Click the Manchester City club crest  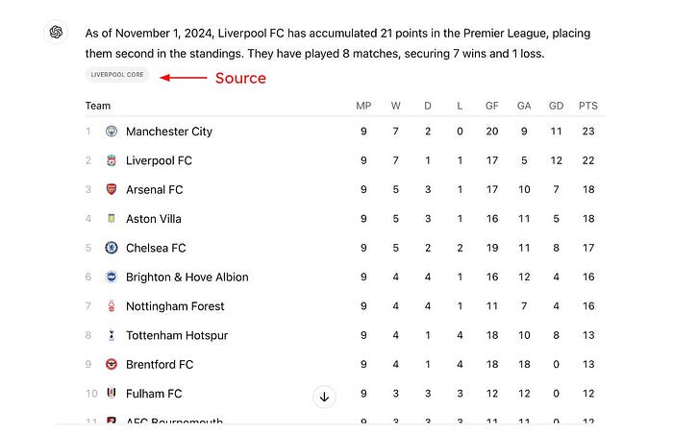coord(112,132)
